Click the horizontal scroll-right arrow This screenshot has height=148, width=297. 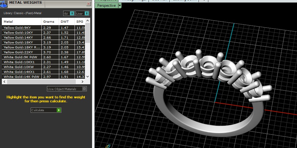coord(83,82)
